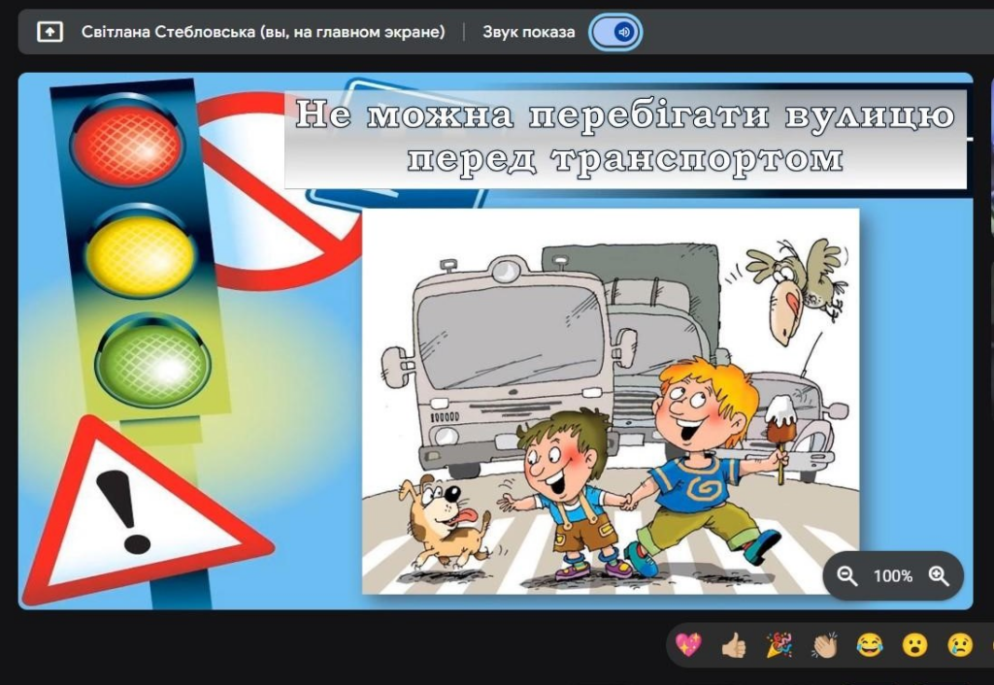994x685 pixels.
Task: Click the slide title 'Не можна перебігати вулицю'
Action: pyautogui.click(x=625, y=115)
